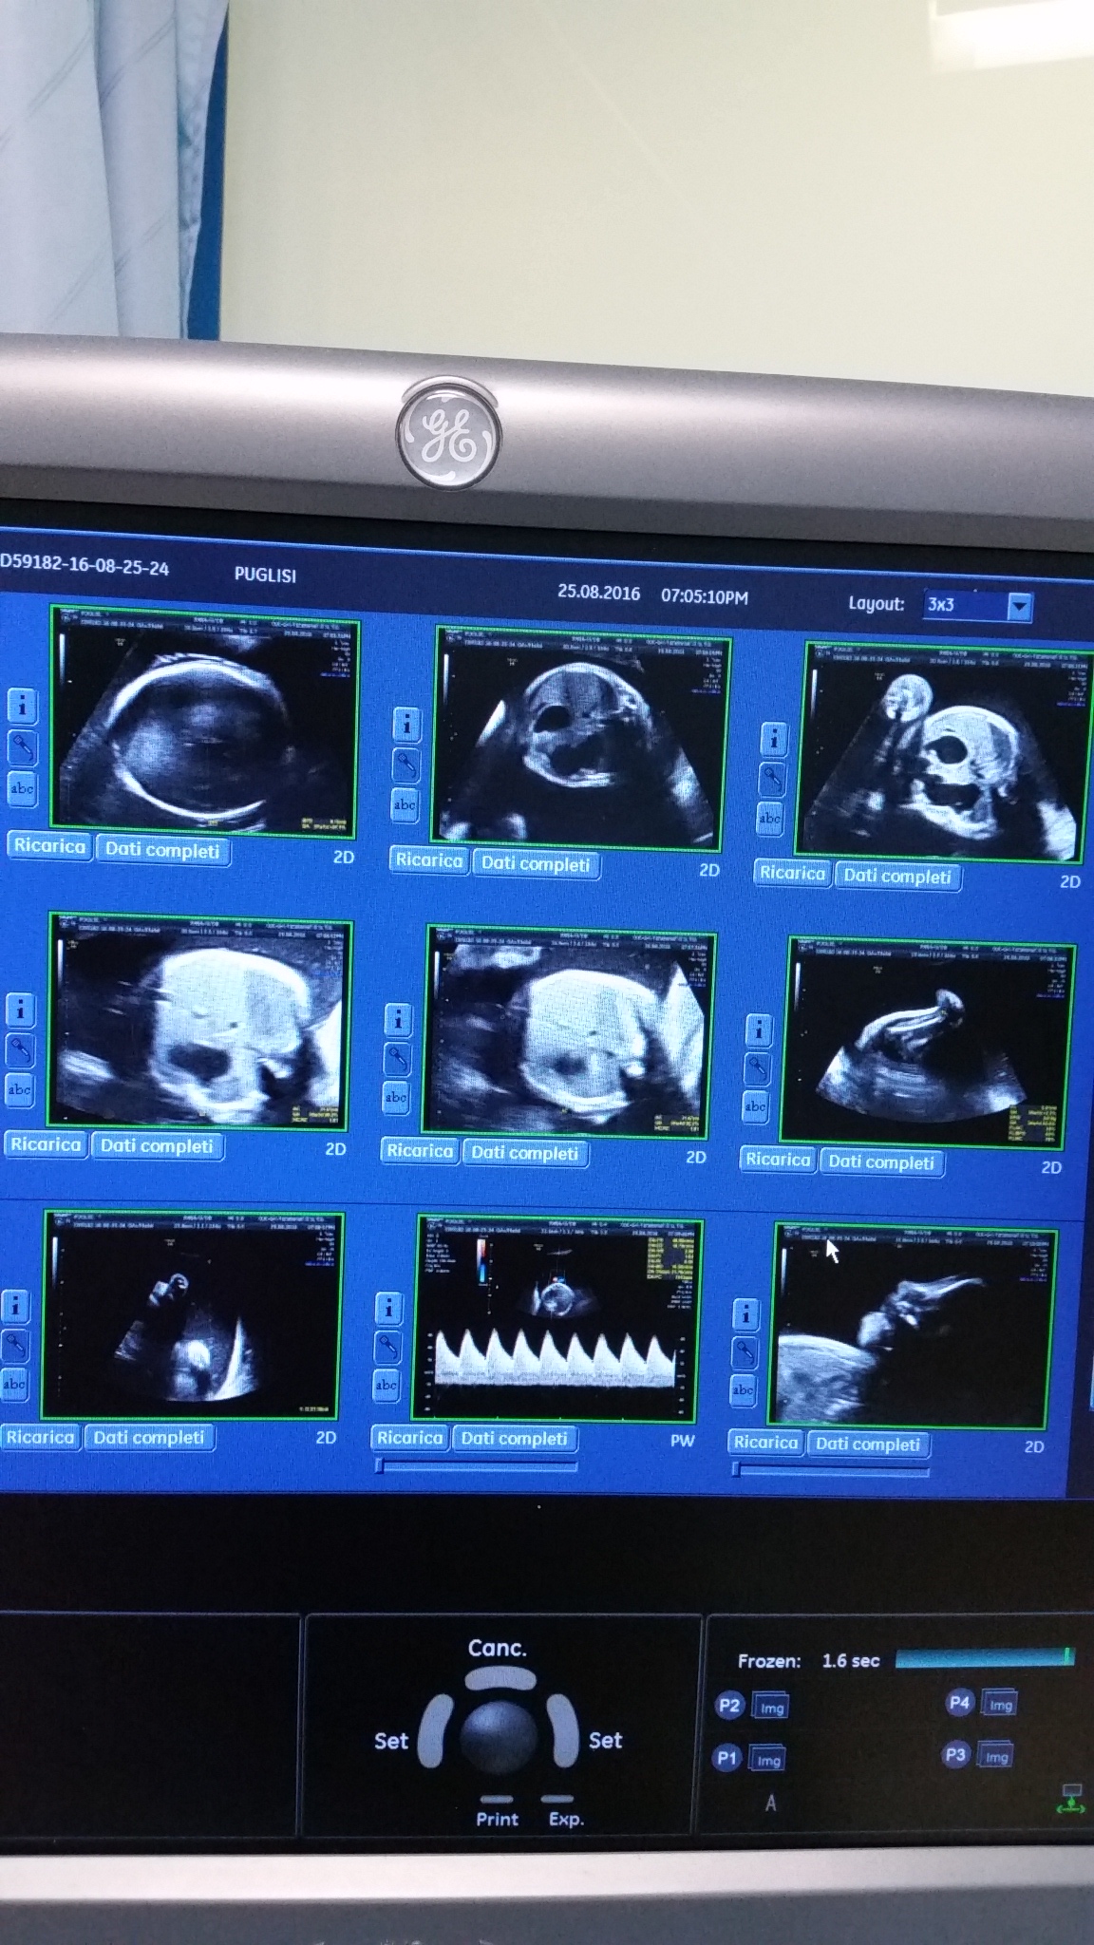Click magnifier icon beside top-right ultrasound image
1094x1945 pixels.
pyautogui.click(x=772, y=779)
